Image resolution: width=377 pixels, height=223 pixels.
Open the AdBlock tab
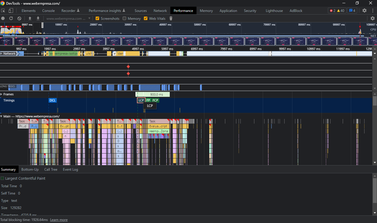point(296,10)
